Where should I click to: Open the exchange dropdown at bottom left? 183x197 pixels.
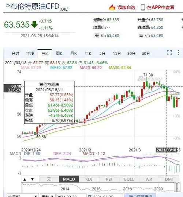click(x=23, y=196)
